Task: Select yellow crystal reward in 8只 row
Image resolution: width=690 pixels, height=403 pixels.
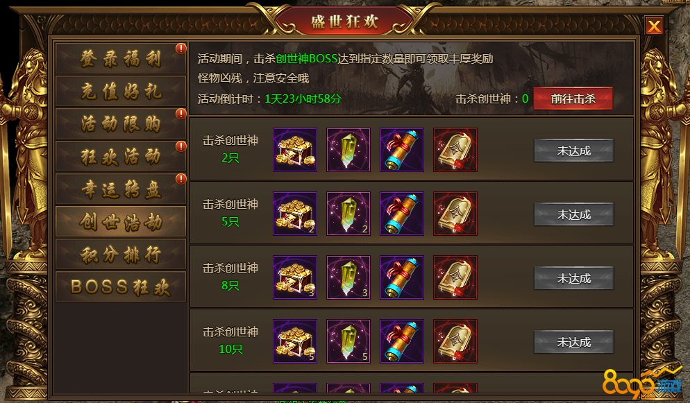Action: click(348, 277)
